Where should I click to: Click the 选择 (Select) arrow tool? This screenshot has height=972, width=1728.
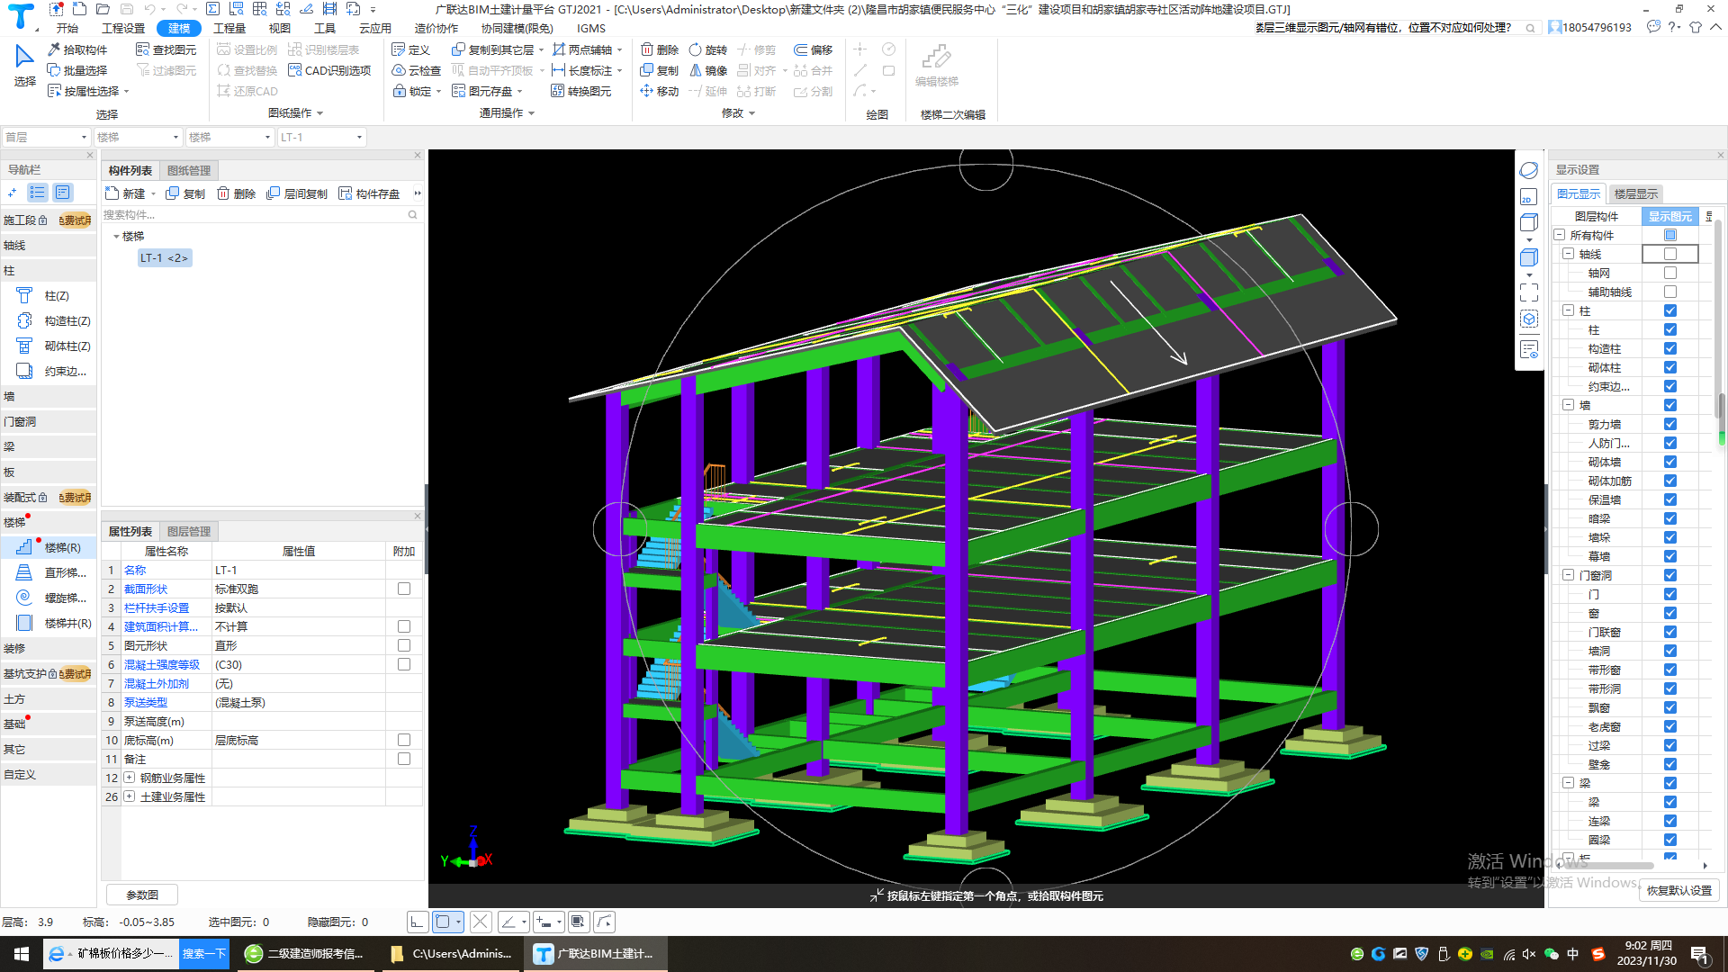[24, 65]
